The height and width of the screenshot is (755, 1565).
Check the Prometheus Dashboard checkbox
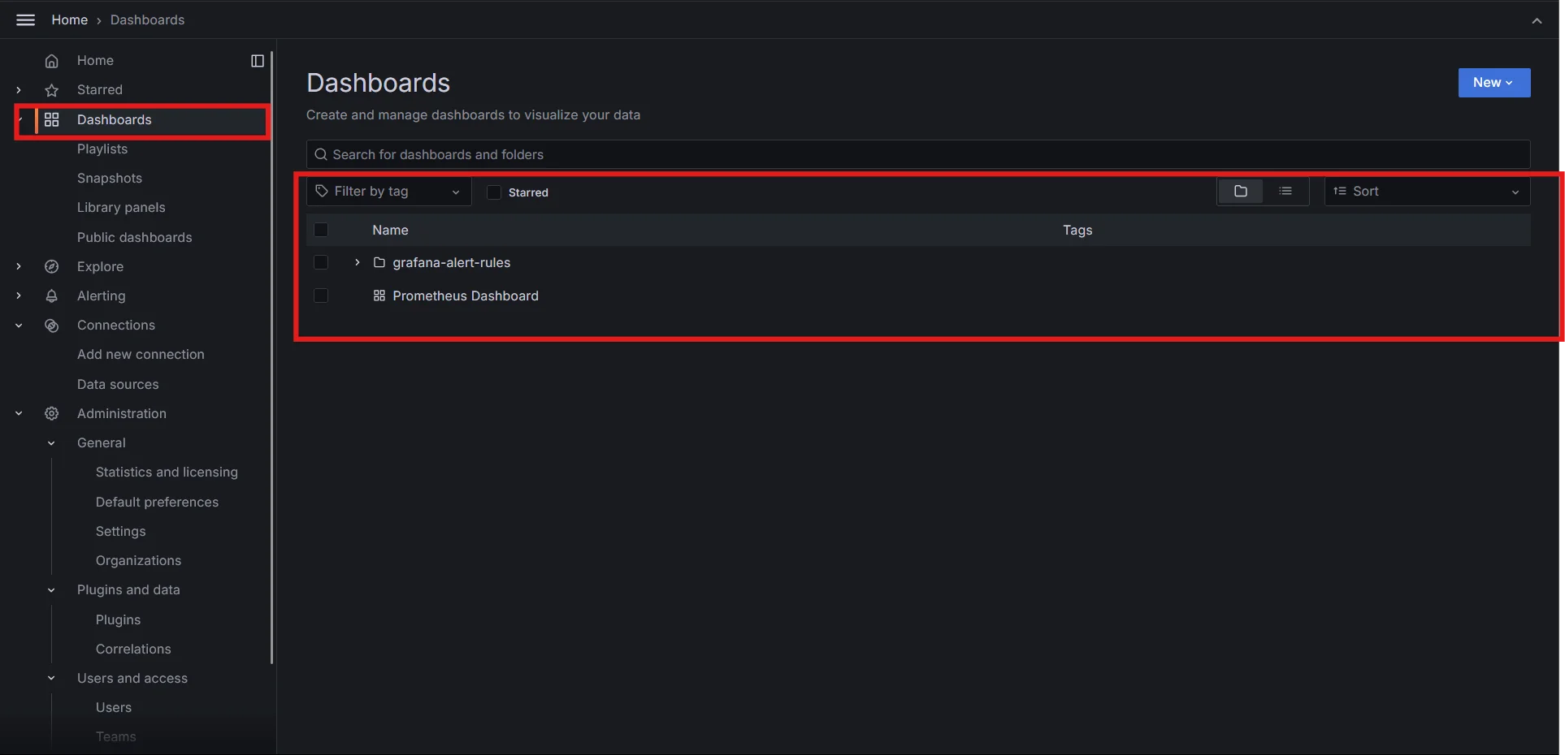(321, 296)
